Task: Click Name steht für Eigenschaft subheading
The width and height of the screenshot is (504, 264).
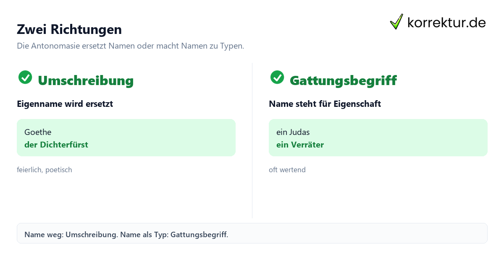Action: [x=325, y=104]
